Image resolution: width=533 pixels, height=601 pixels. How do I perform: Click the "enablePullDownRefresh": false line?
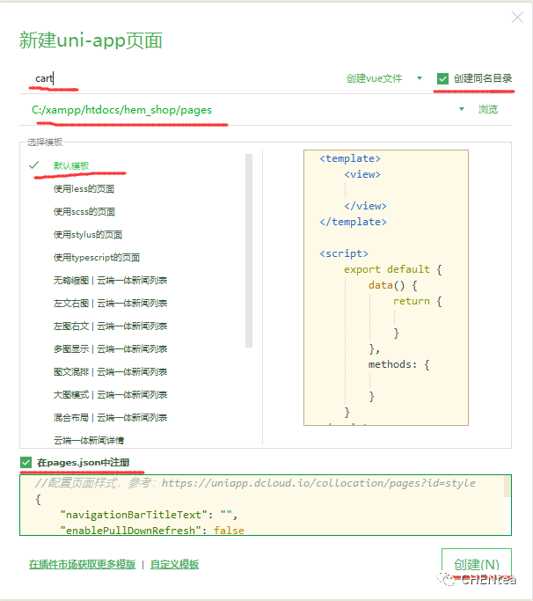tap(152, 531)
